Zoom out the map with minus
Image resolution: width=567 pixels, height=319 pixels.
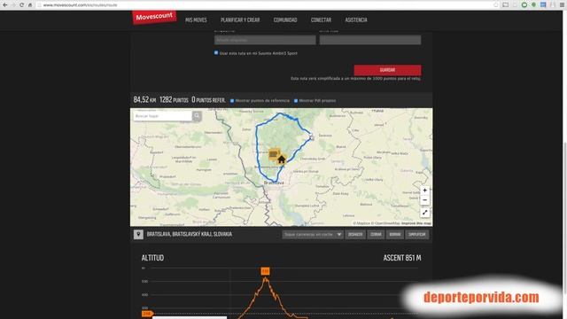[425, 200]
